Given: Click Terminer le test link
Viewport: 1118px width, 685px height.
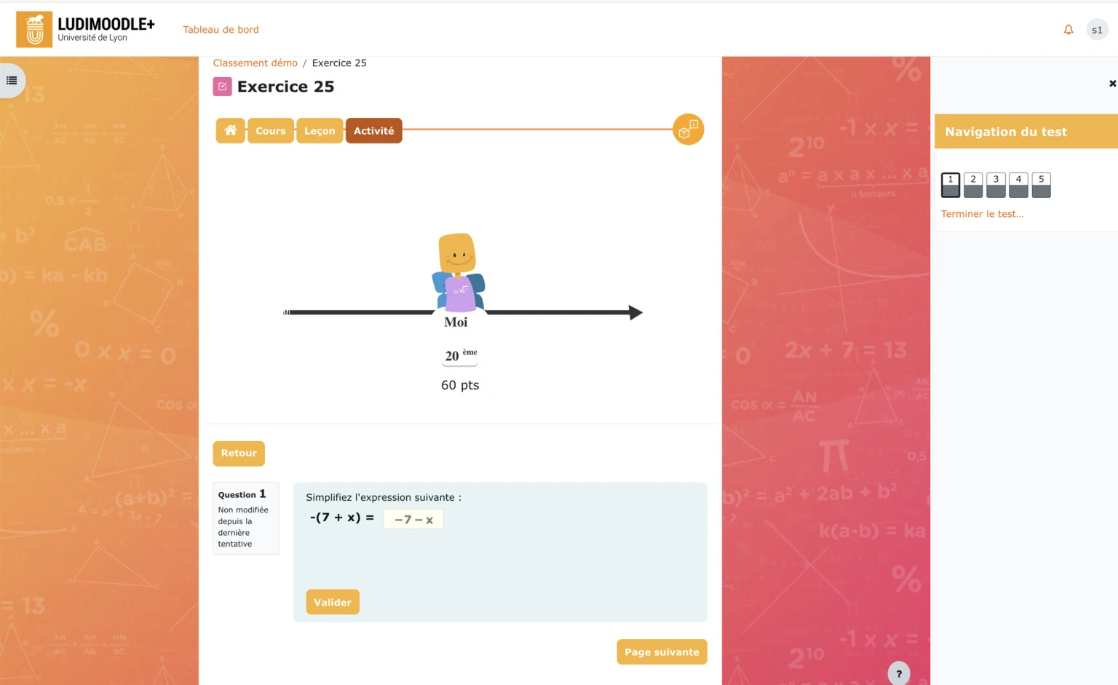Looking at the screenshot, I should [982, 213].
